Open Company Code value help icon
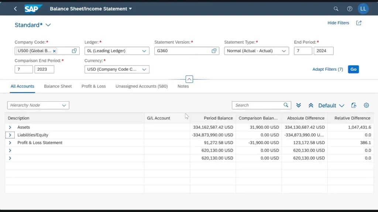 coord(74,51)
